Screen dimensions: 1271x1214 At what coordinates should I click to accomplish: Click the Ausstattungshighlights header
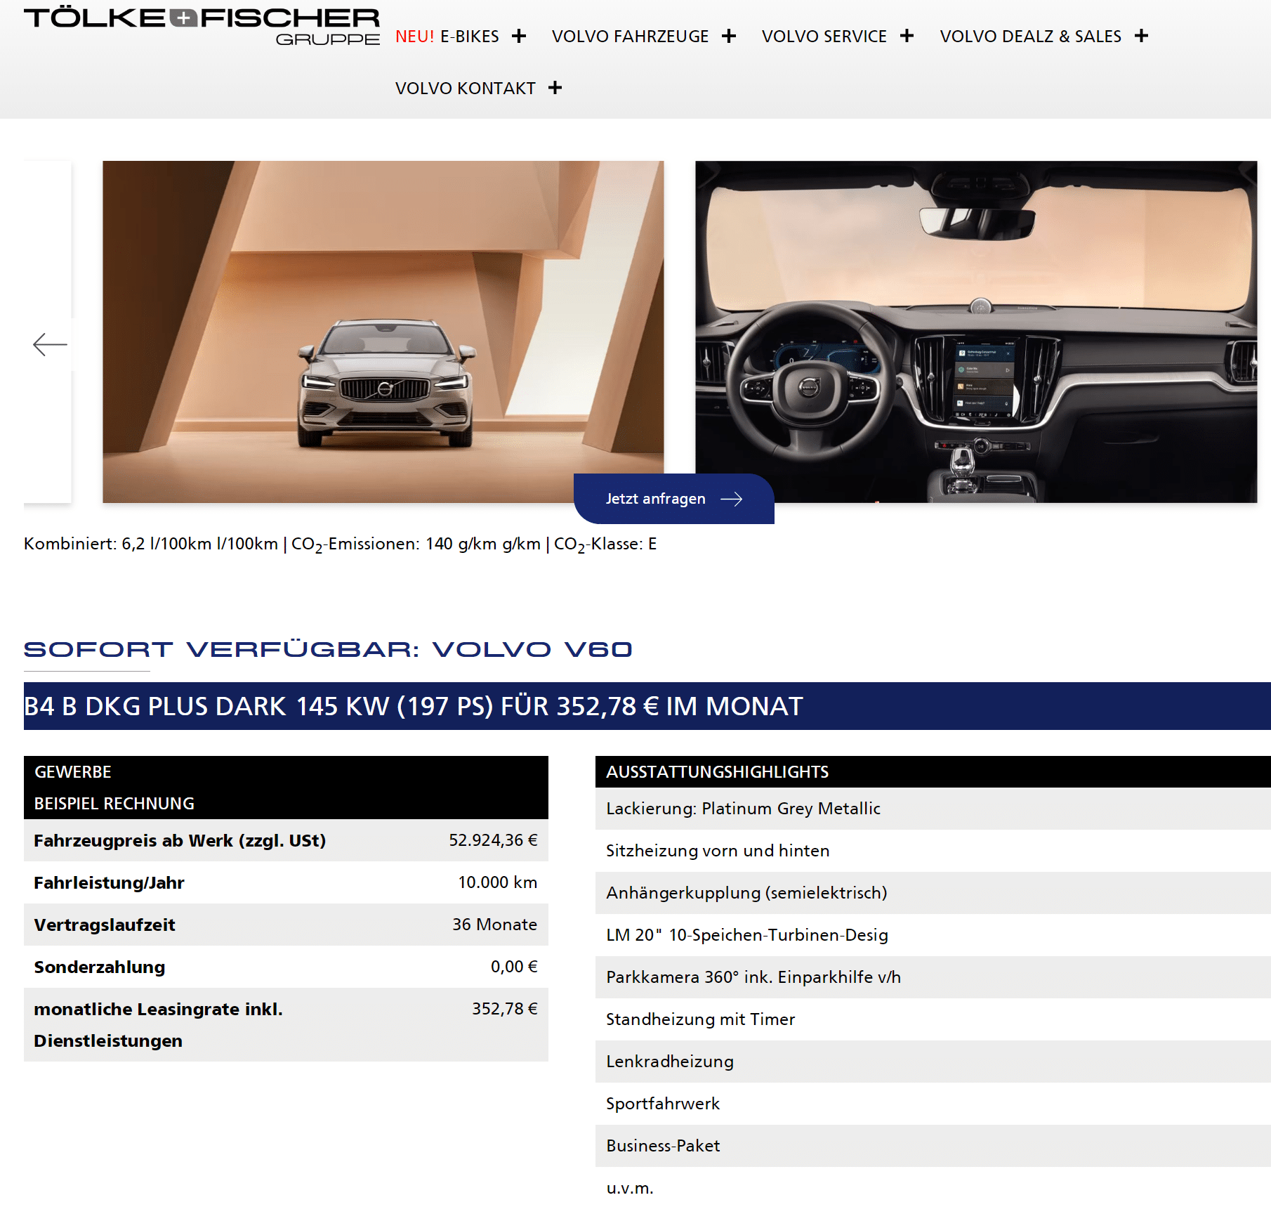coord(933,771)
